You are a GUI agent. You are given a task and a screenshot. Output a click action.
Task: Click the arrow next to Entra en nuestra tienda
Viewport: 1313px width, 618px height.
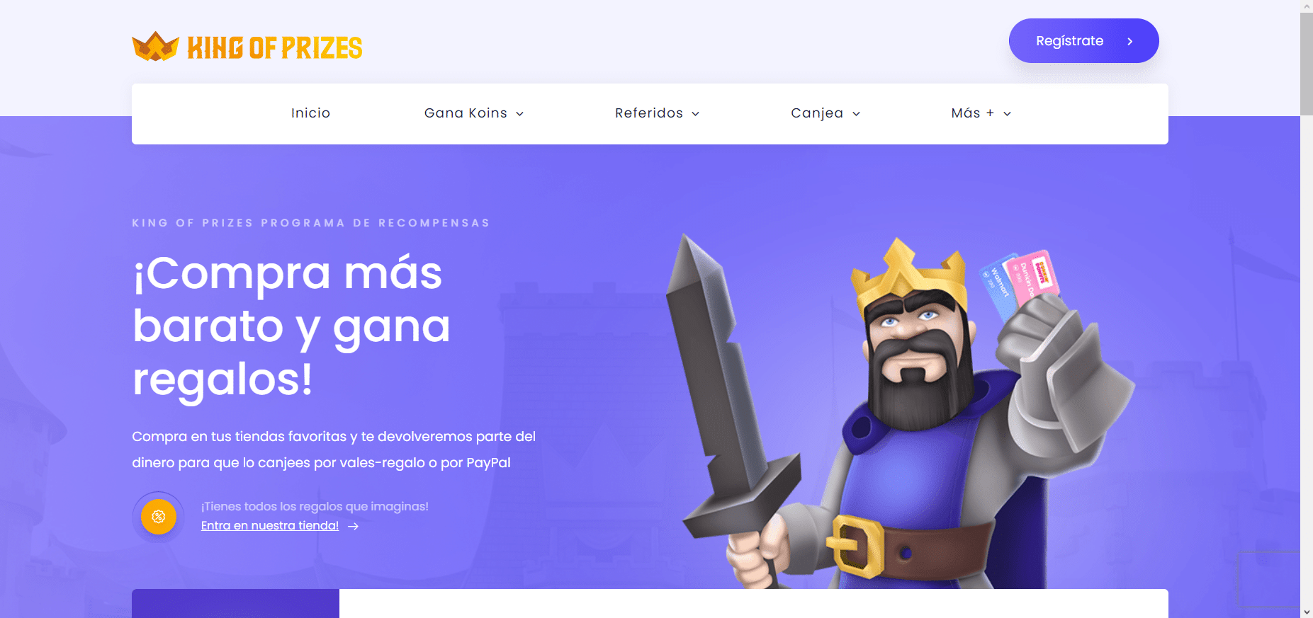pyautogui.click(x=353, y=526)
